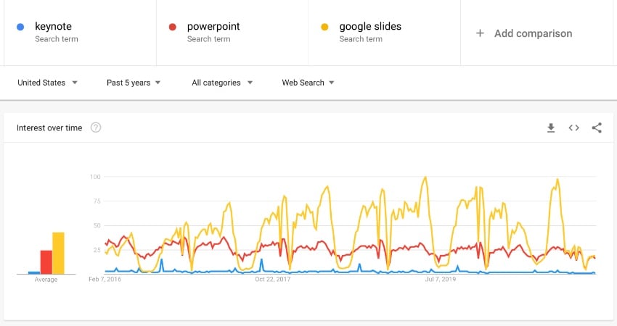Viewport: 617px width, 326px height.
Task: Click the blue keynote color dot
Action: [20, 28]
